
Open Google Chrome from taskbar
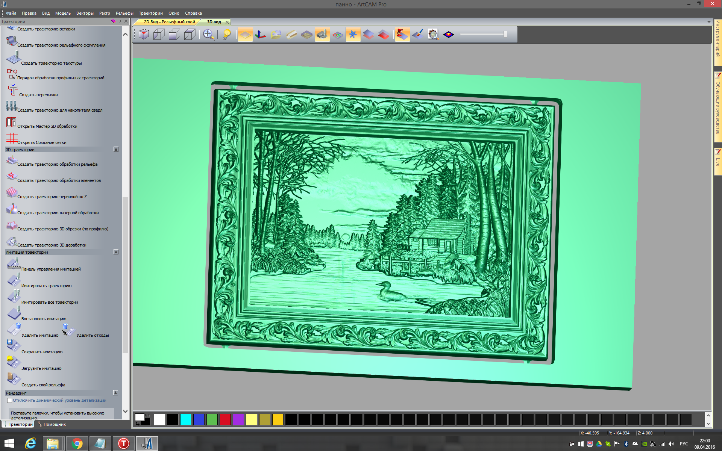pyautogui.click(x=77, y=443)
